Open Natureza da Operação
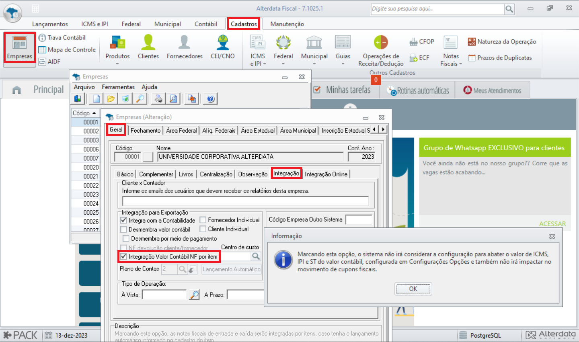 click(502, 42)
